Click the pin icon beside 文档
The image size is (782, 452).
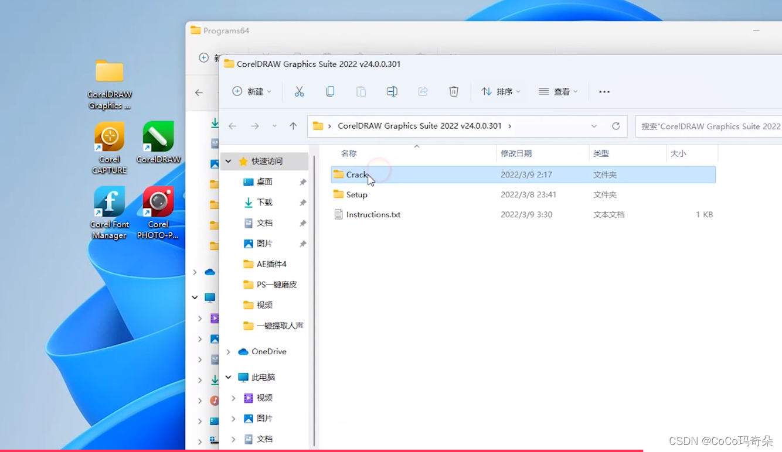point(303,223)
